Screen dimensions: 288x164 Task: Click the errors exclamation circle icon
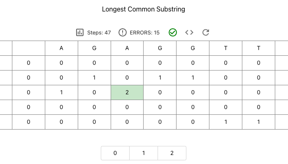(x=123, y=32)
